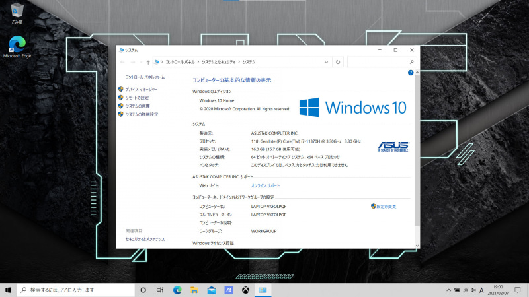
Task: Open the notification center icon
Action: click(518, 290)
